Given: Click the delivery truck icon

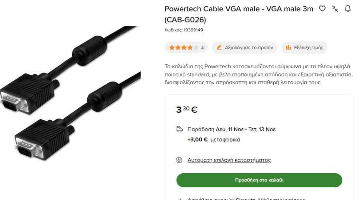Looking at the screenshot, I should (x=180, y=129).
